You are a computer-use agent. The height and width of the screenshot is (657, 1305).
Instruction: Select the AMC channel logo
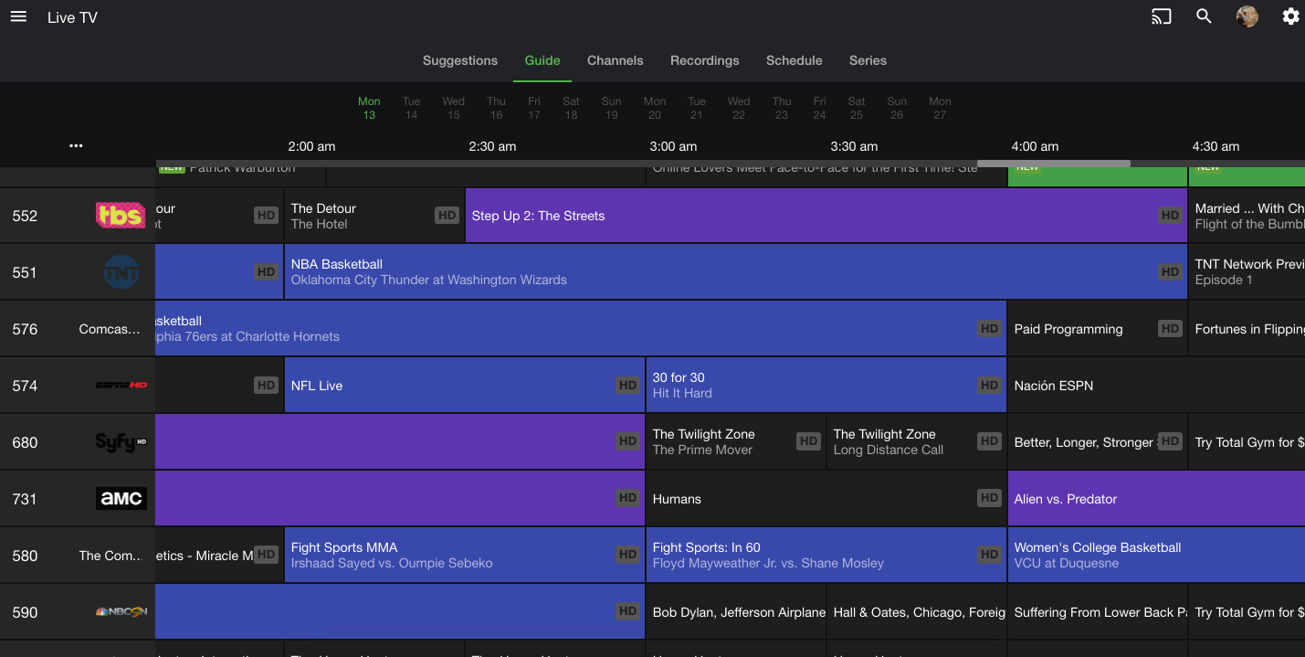pos(121,499)
